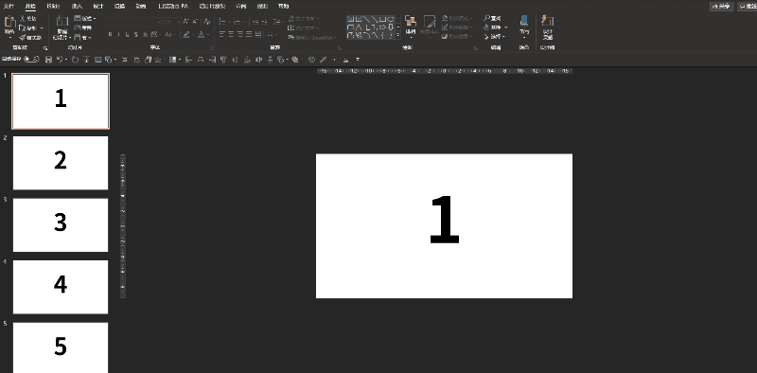Select the slide 3 thumbnail
The image size is (757, 373).
(61, 224)
